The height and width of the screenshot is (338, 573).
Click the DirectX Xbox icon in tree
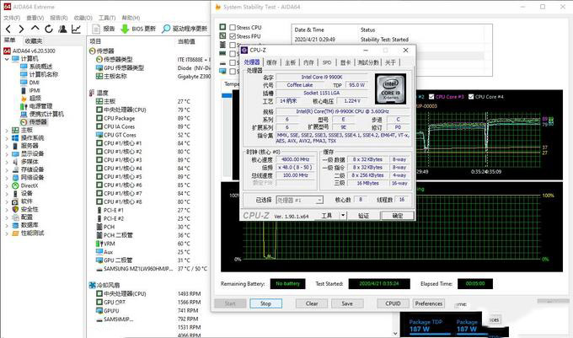click(15, 185)
